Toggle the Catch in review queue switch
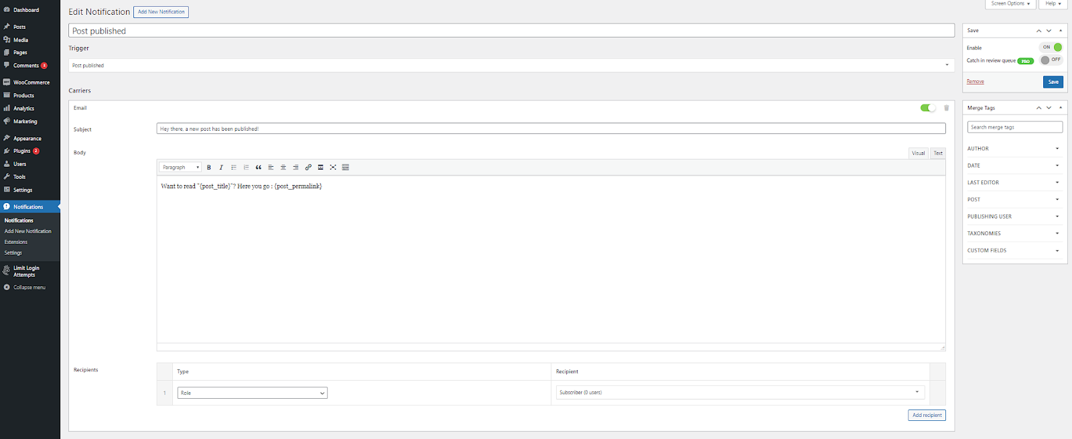 coord(1051,60)
